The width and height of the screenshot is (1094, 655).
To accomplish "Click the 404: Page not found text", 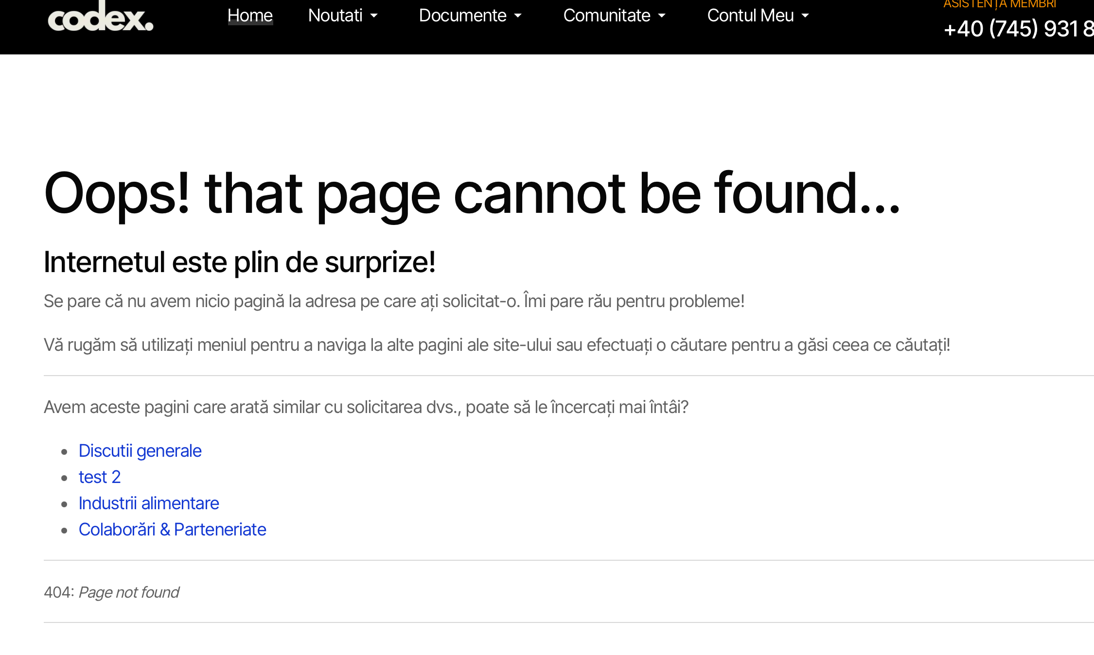I will (111, 592).
